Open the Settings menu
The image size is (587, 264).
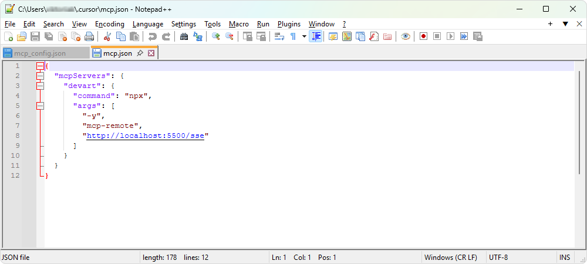tap(184, 24)
